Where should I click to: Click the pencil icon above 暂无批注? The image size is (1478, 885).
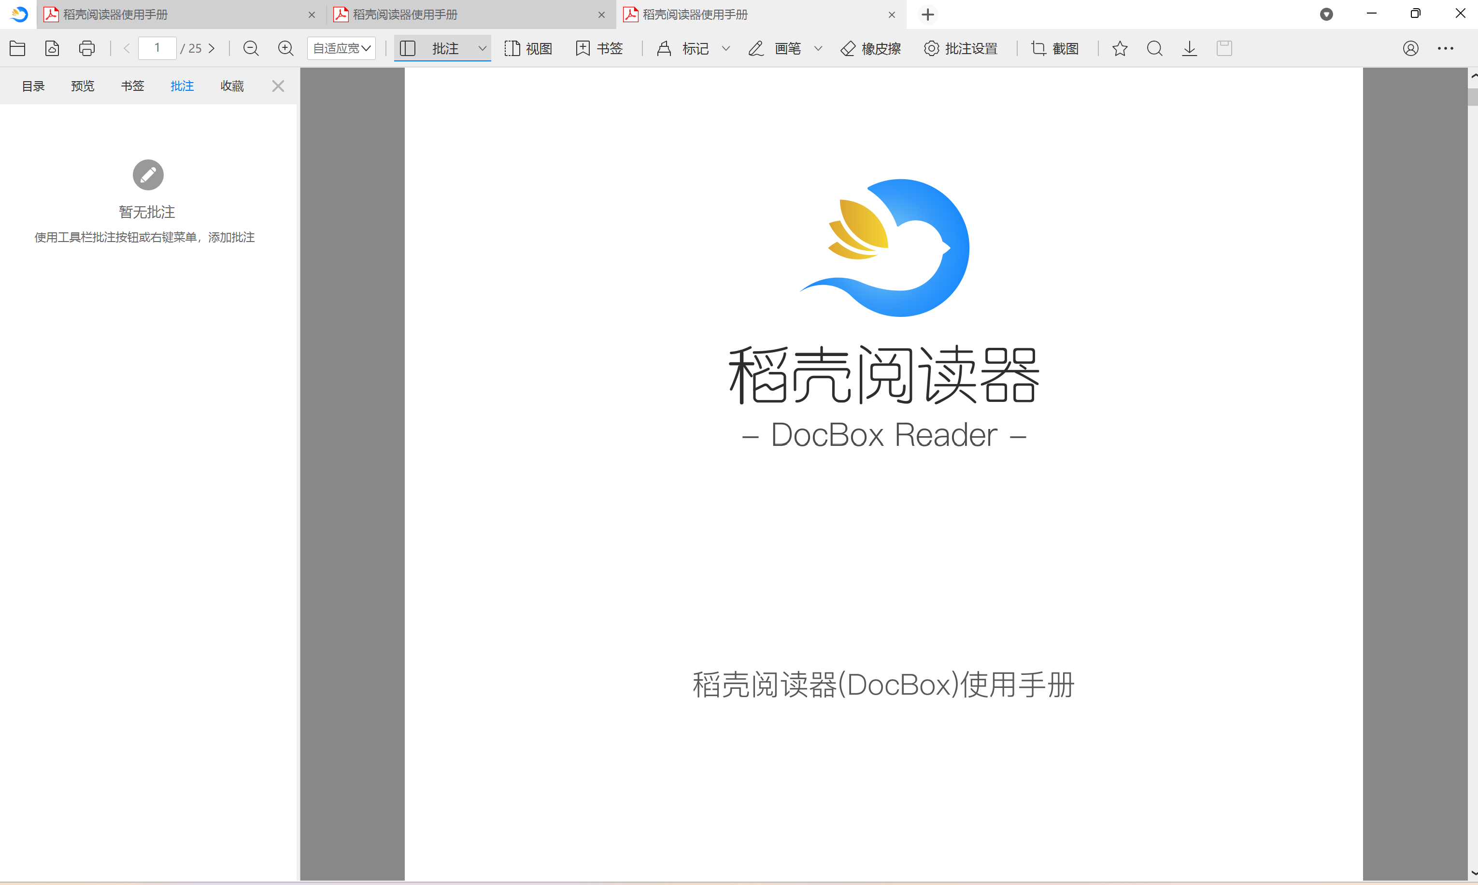(148, 175)
